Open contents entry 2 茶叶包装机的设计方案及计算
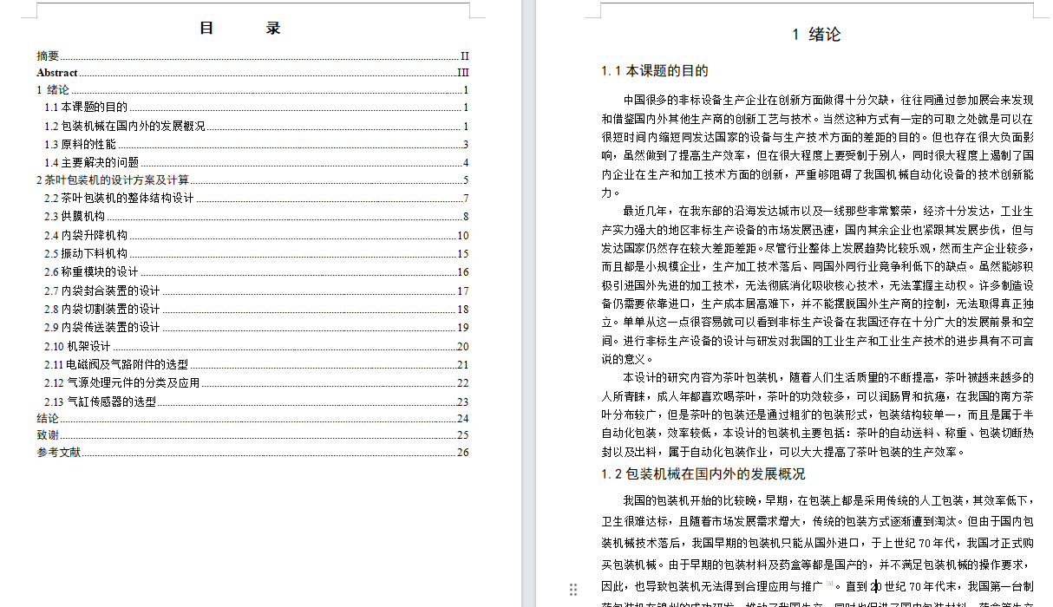 [x=252, y=180]
